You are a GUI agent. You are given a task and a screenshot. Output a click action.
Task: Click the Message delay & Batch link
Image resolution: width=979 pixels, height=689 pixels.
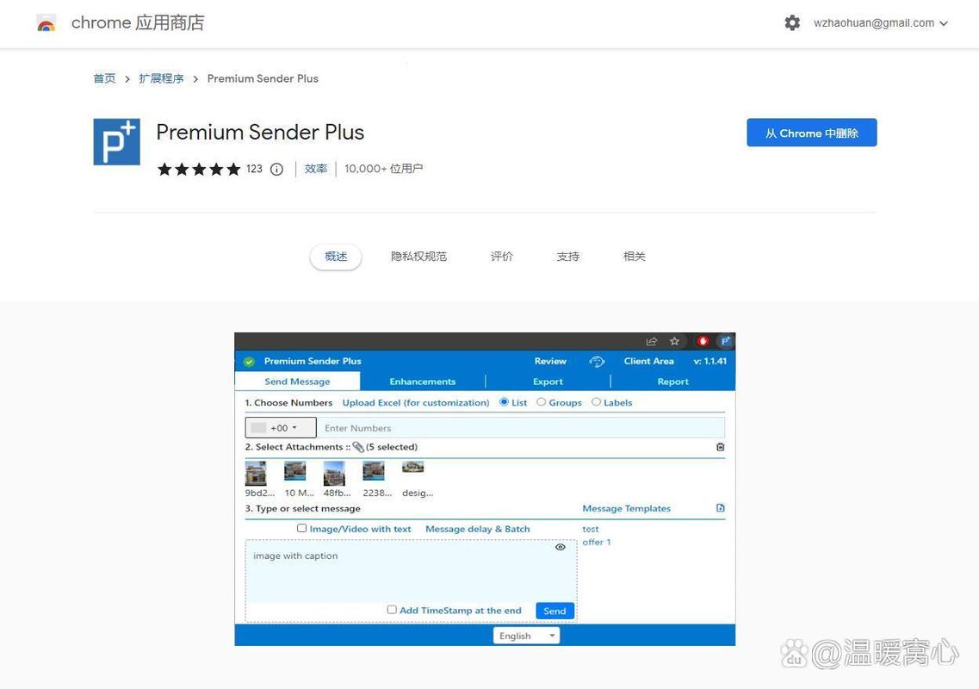point(478,529)
